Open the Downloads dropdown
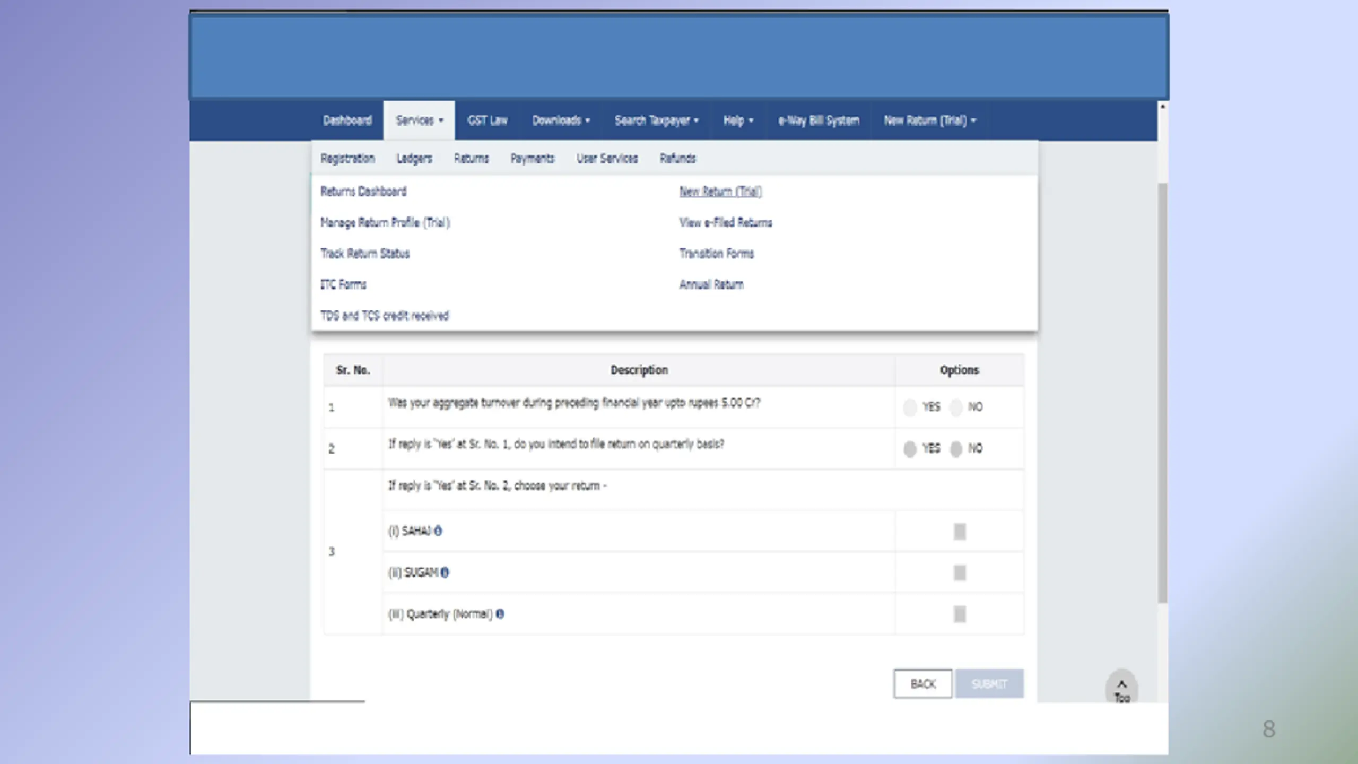Screen dimensions: 1358x764 (561, 120)
